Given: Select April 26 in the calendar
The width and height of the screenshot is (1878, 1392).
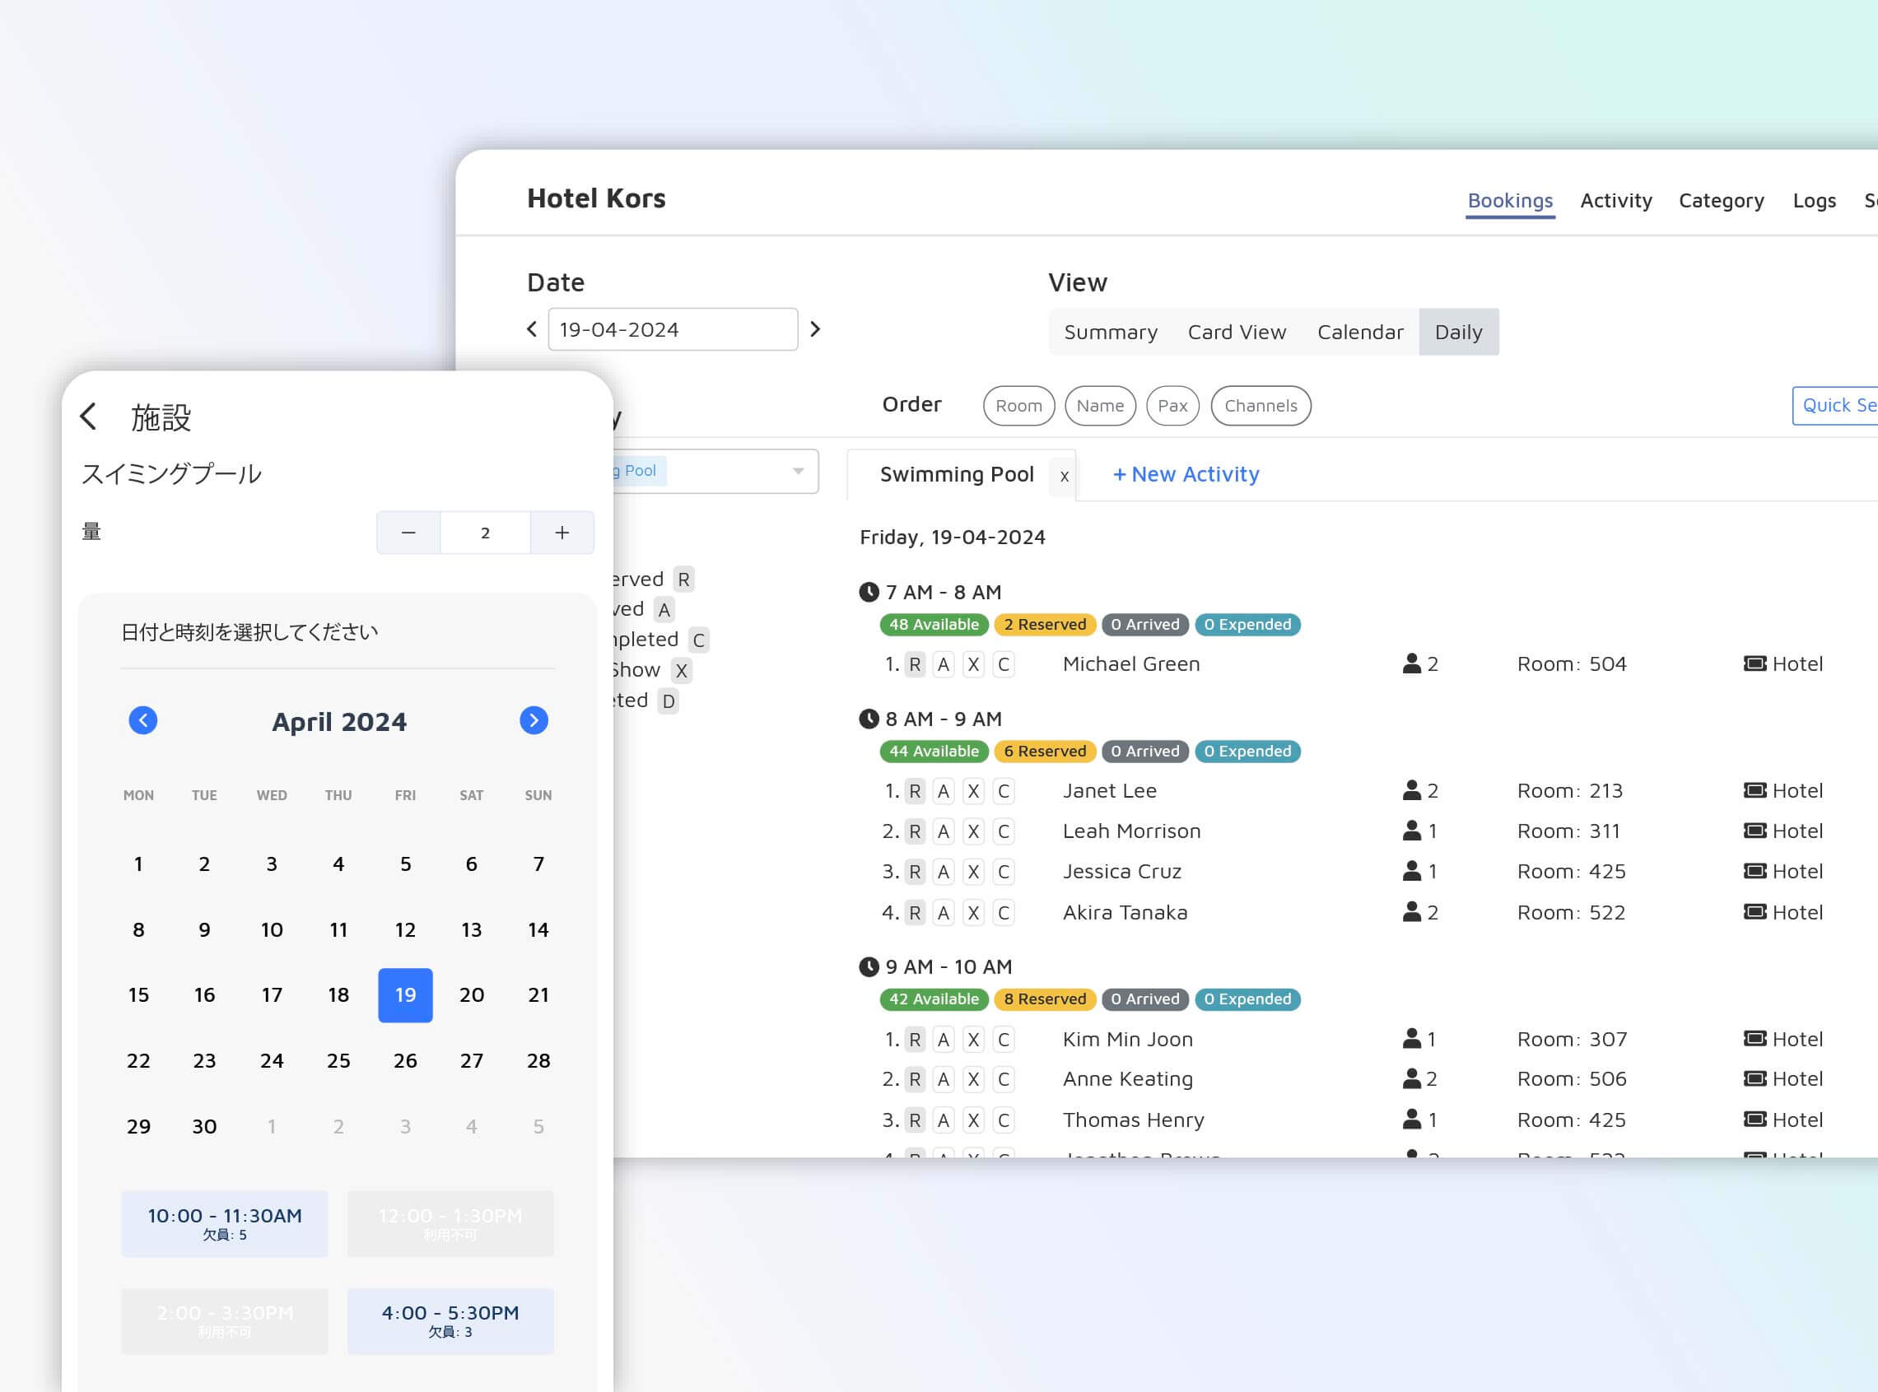Looking at the screenshot, I should (x=405, y=1061).
